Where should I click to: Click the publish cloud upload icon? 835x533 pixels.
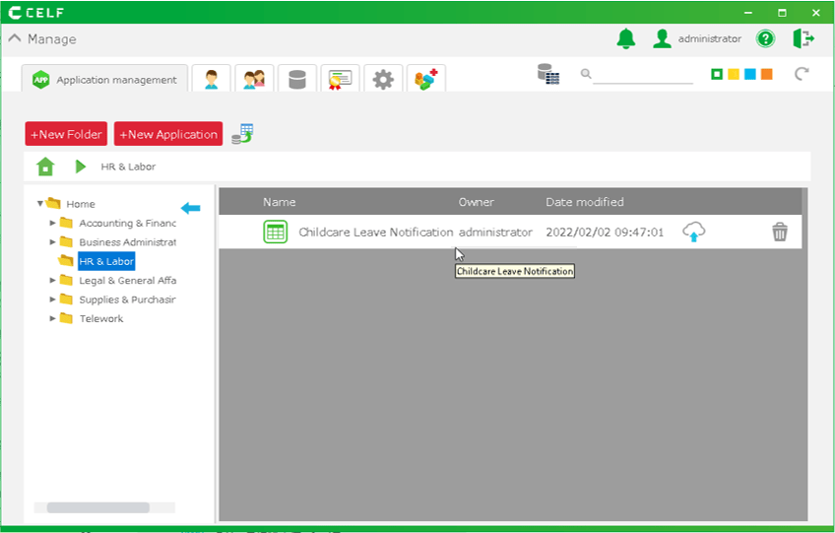tap(694, 233)
